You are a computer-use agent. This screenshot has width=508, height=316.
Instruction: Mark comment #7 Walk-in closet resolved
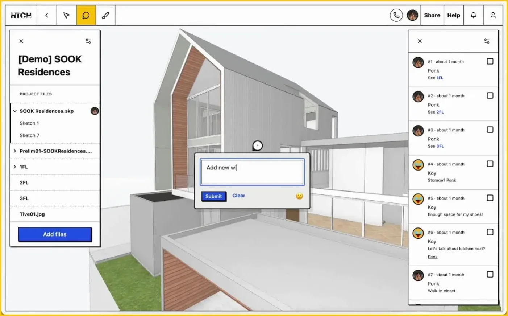tap(490, 274)
